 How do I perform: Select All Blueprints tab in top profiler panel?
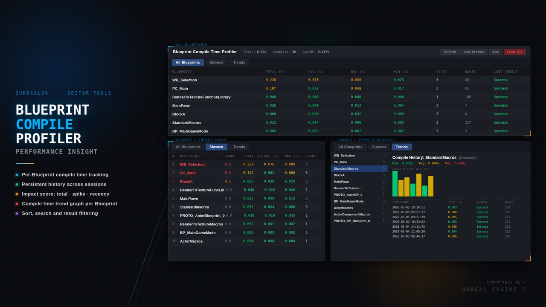pos(188,63)
